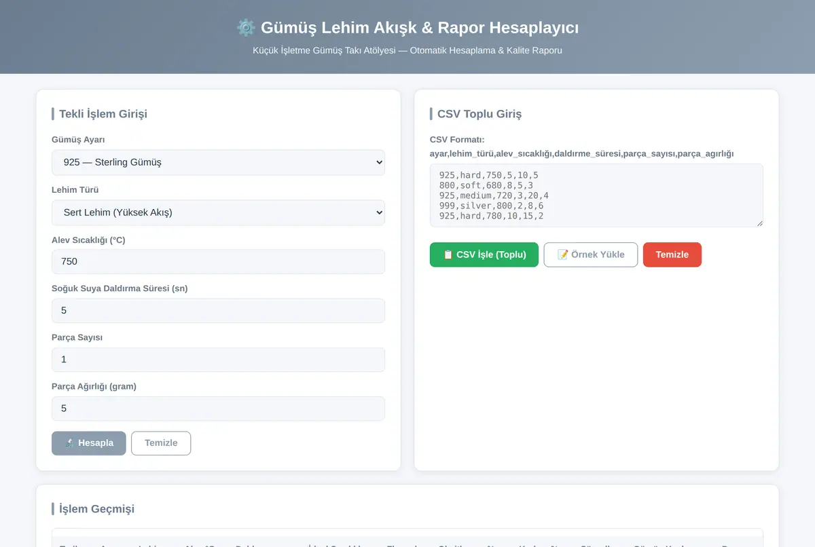Click the "Parça Sayısı" label
Viewport: 815px width, 547px height.
point(77,337)
